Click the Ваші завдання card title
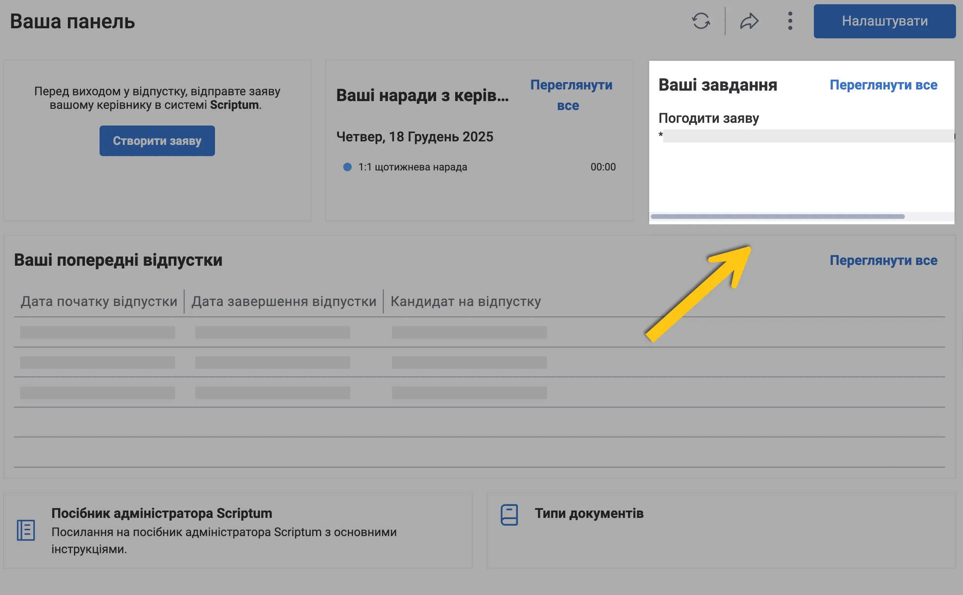The width and height of the screenshot is (963, 595). coord(717,85)
